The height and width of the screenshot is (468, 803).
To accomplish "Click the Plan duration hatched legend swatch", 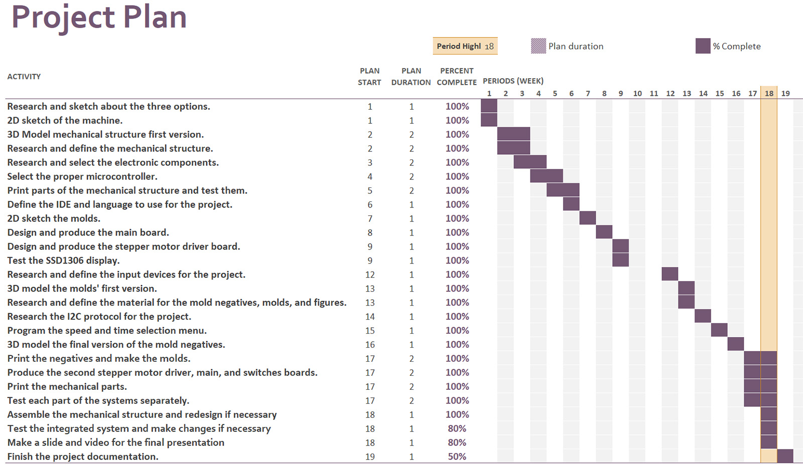I will [539, 46].
